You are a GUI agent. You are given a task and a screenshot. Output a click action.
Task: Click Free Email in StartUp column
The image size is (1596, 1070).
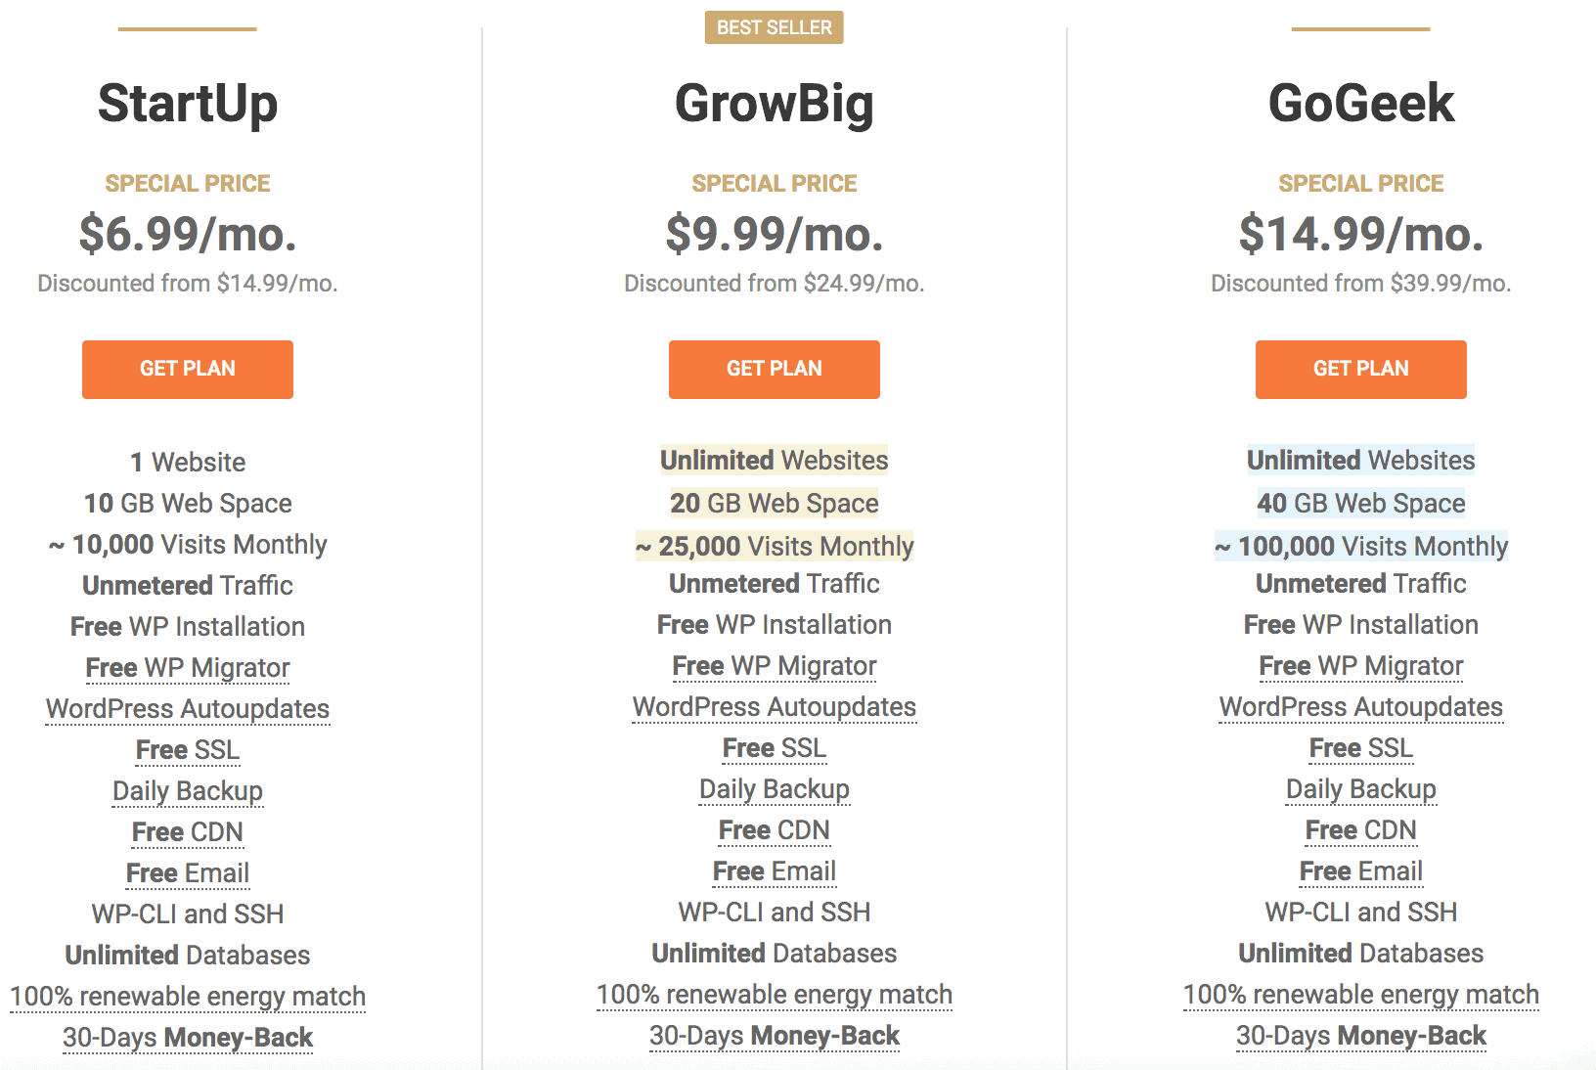click(188, 873)
